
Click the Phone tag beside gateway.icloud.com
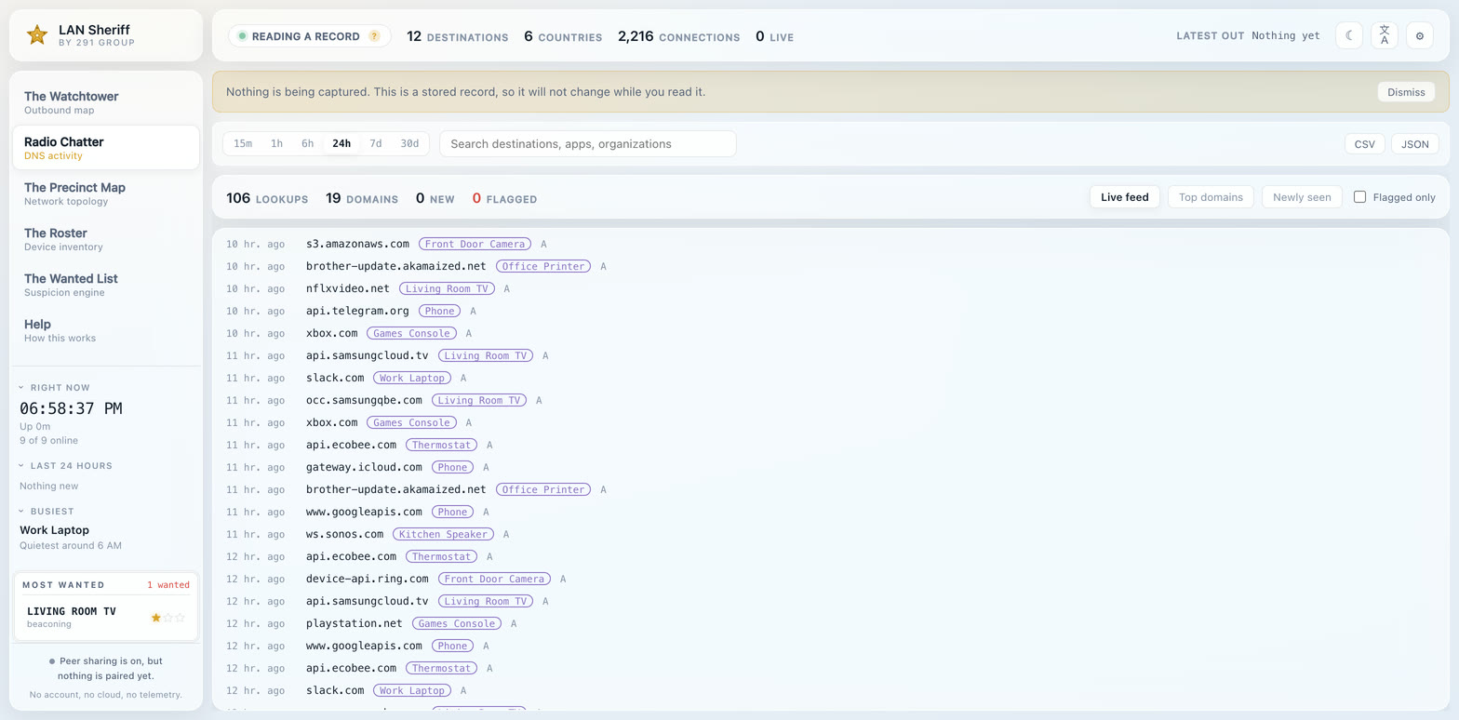452,467
